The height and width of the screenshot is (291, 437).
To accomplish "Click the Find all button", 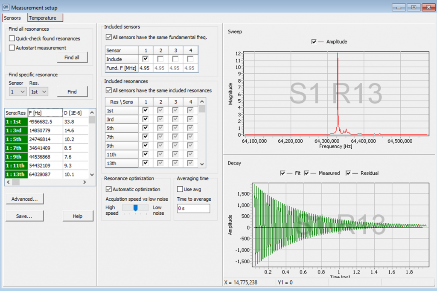I will 72,58.
